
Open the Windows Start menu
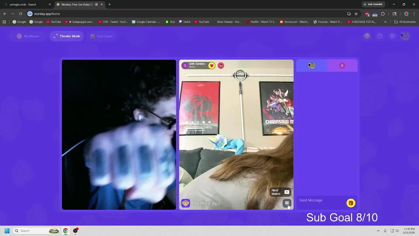point(7,231)
